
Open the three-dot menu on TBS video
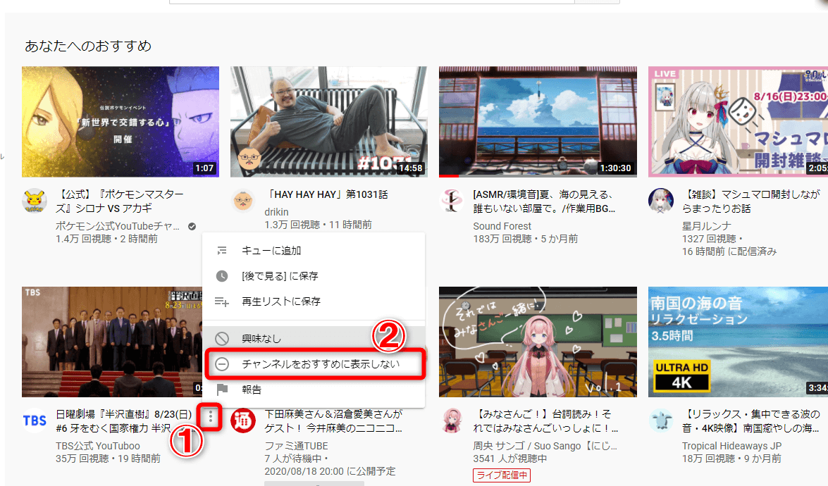click(211, 417)
